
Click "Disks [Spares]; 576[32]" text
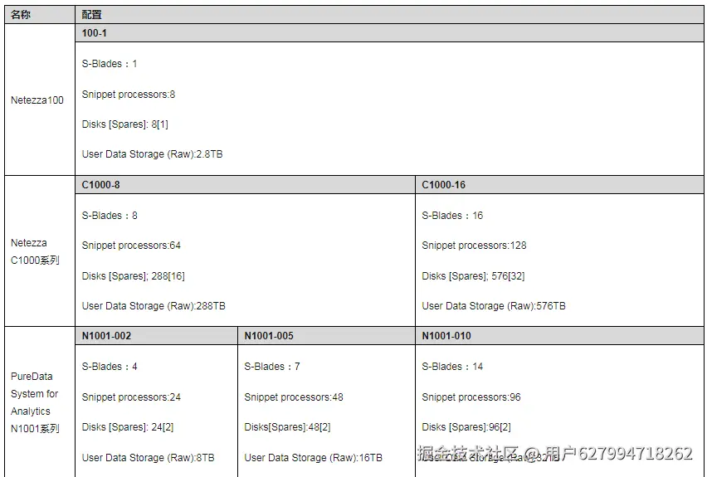point(474,276)
